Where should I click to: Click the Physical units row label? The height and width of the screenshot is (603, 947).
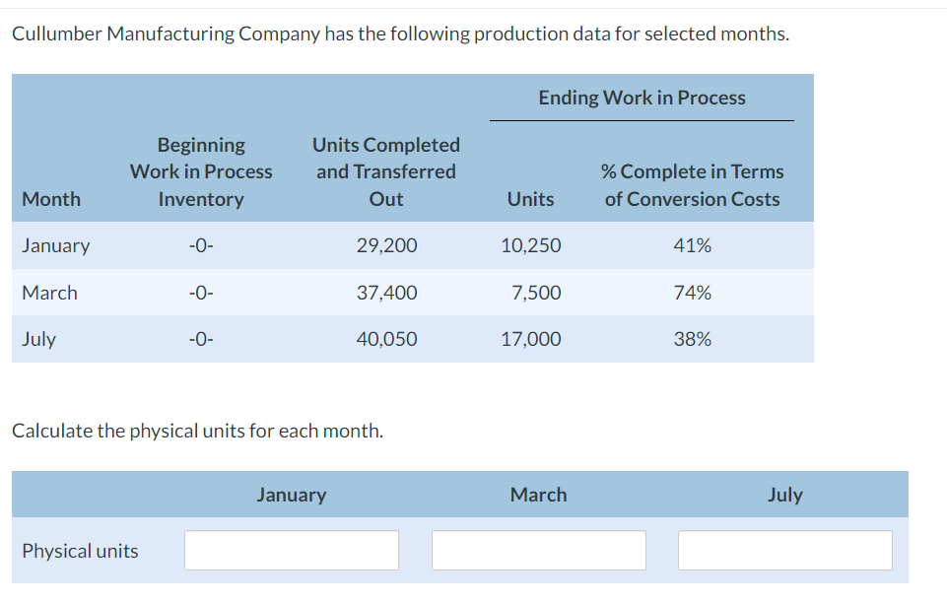pyautogui.click(x=79, y=550)
